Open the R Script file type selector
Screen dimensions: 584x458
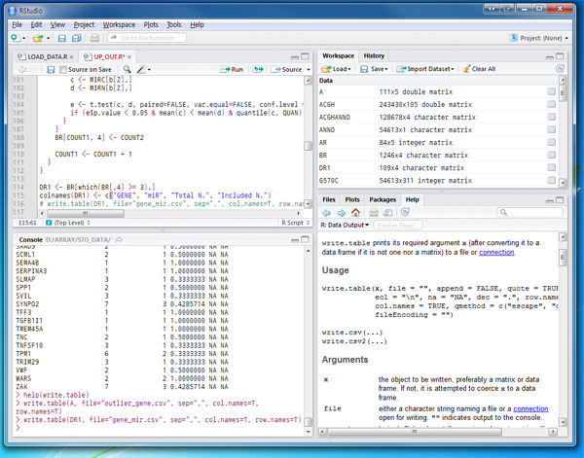(x=295, y=223)
